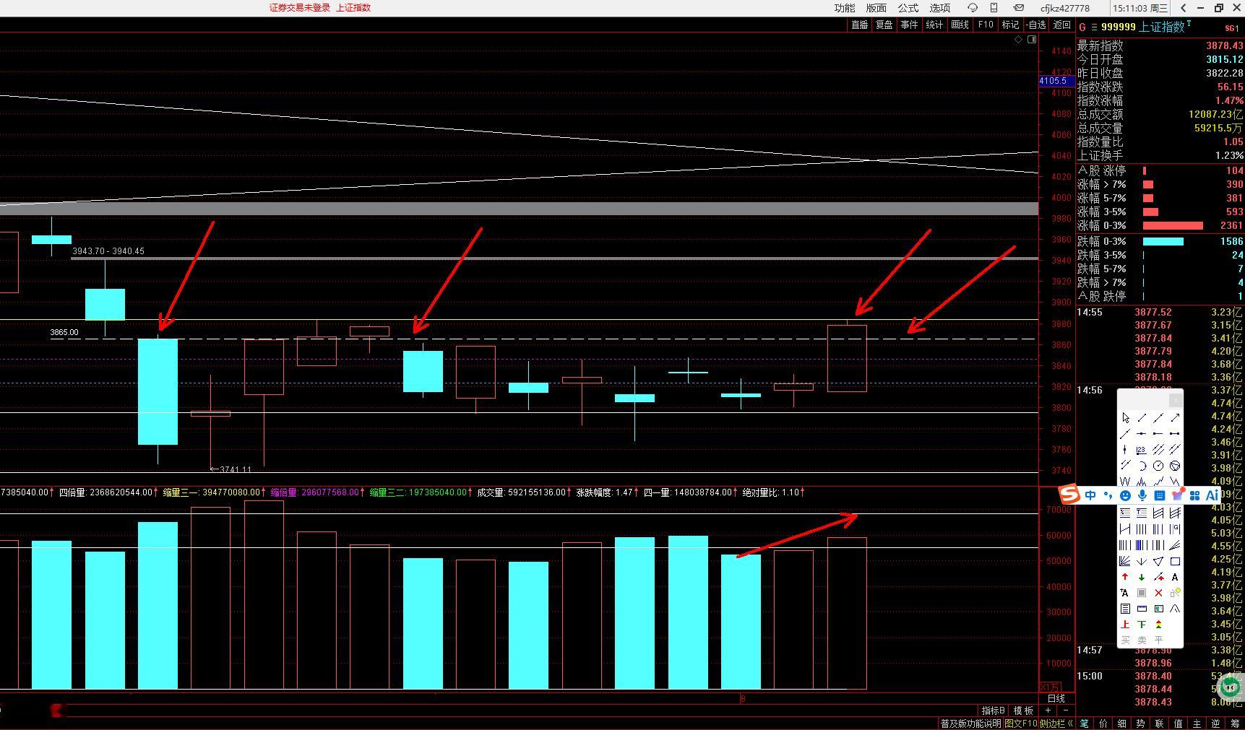Select the letter A text annotation tool
Image resolution: width=1245 pixels, height=730 pixels.
click(x=1175, y=577)
